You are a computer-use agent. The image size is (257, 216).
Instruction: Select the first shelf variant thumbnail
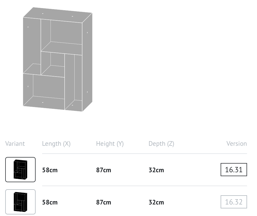tap(20, 170)
